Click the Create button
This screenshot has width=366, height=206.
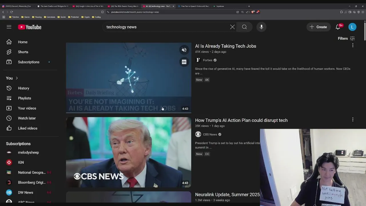tap(318, 27)
